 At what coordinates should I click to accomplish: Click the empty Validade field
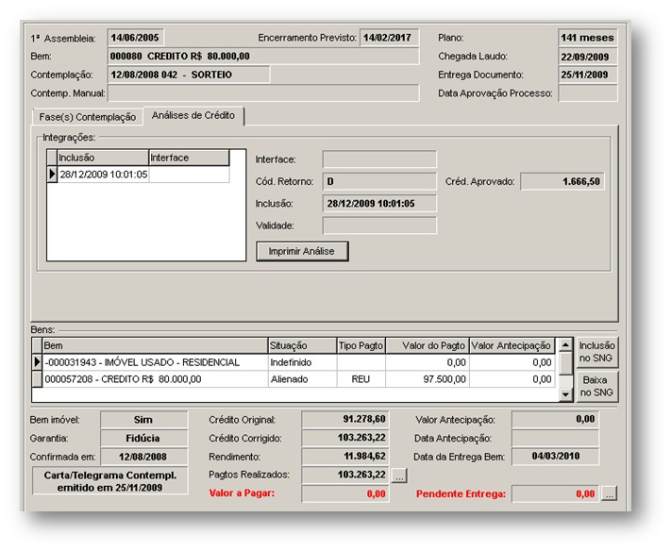[379, 225]
